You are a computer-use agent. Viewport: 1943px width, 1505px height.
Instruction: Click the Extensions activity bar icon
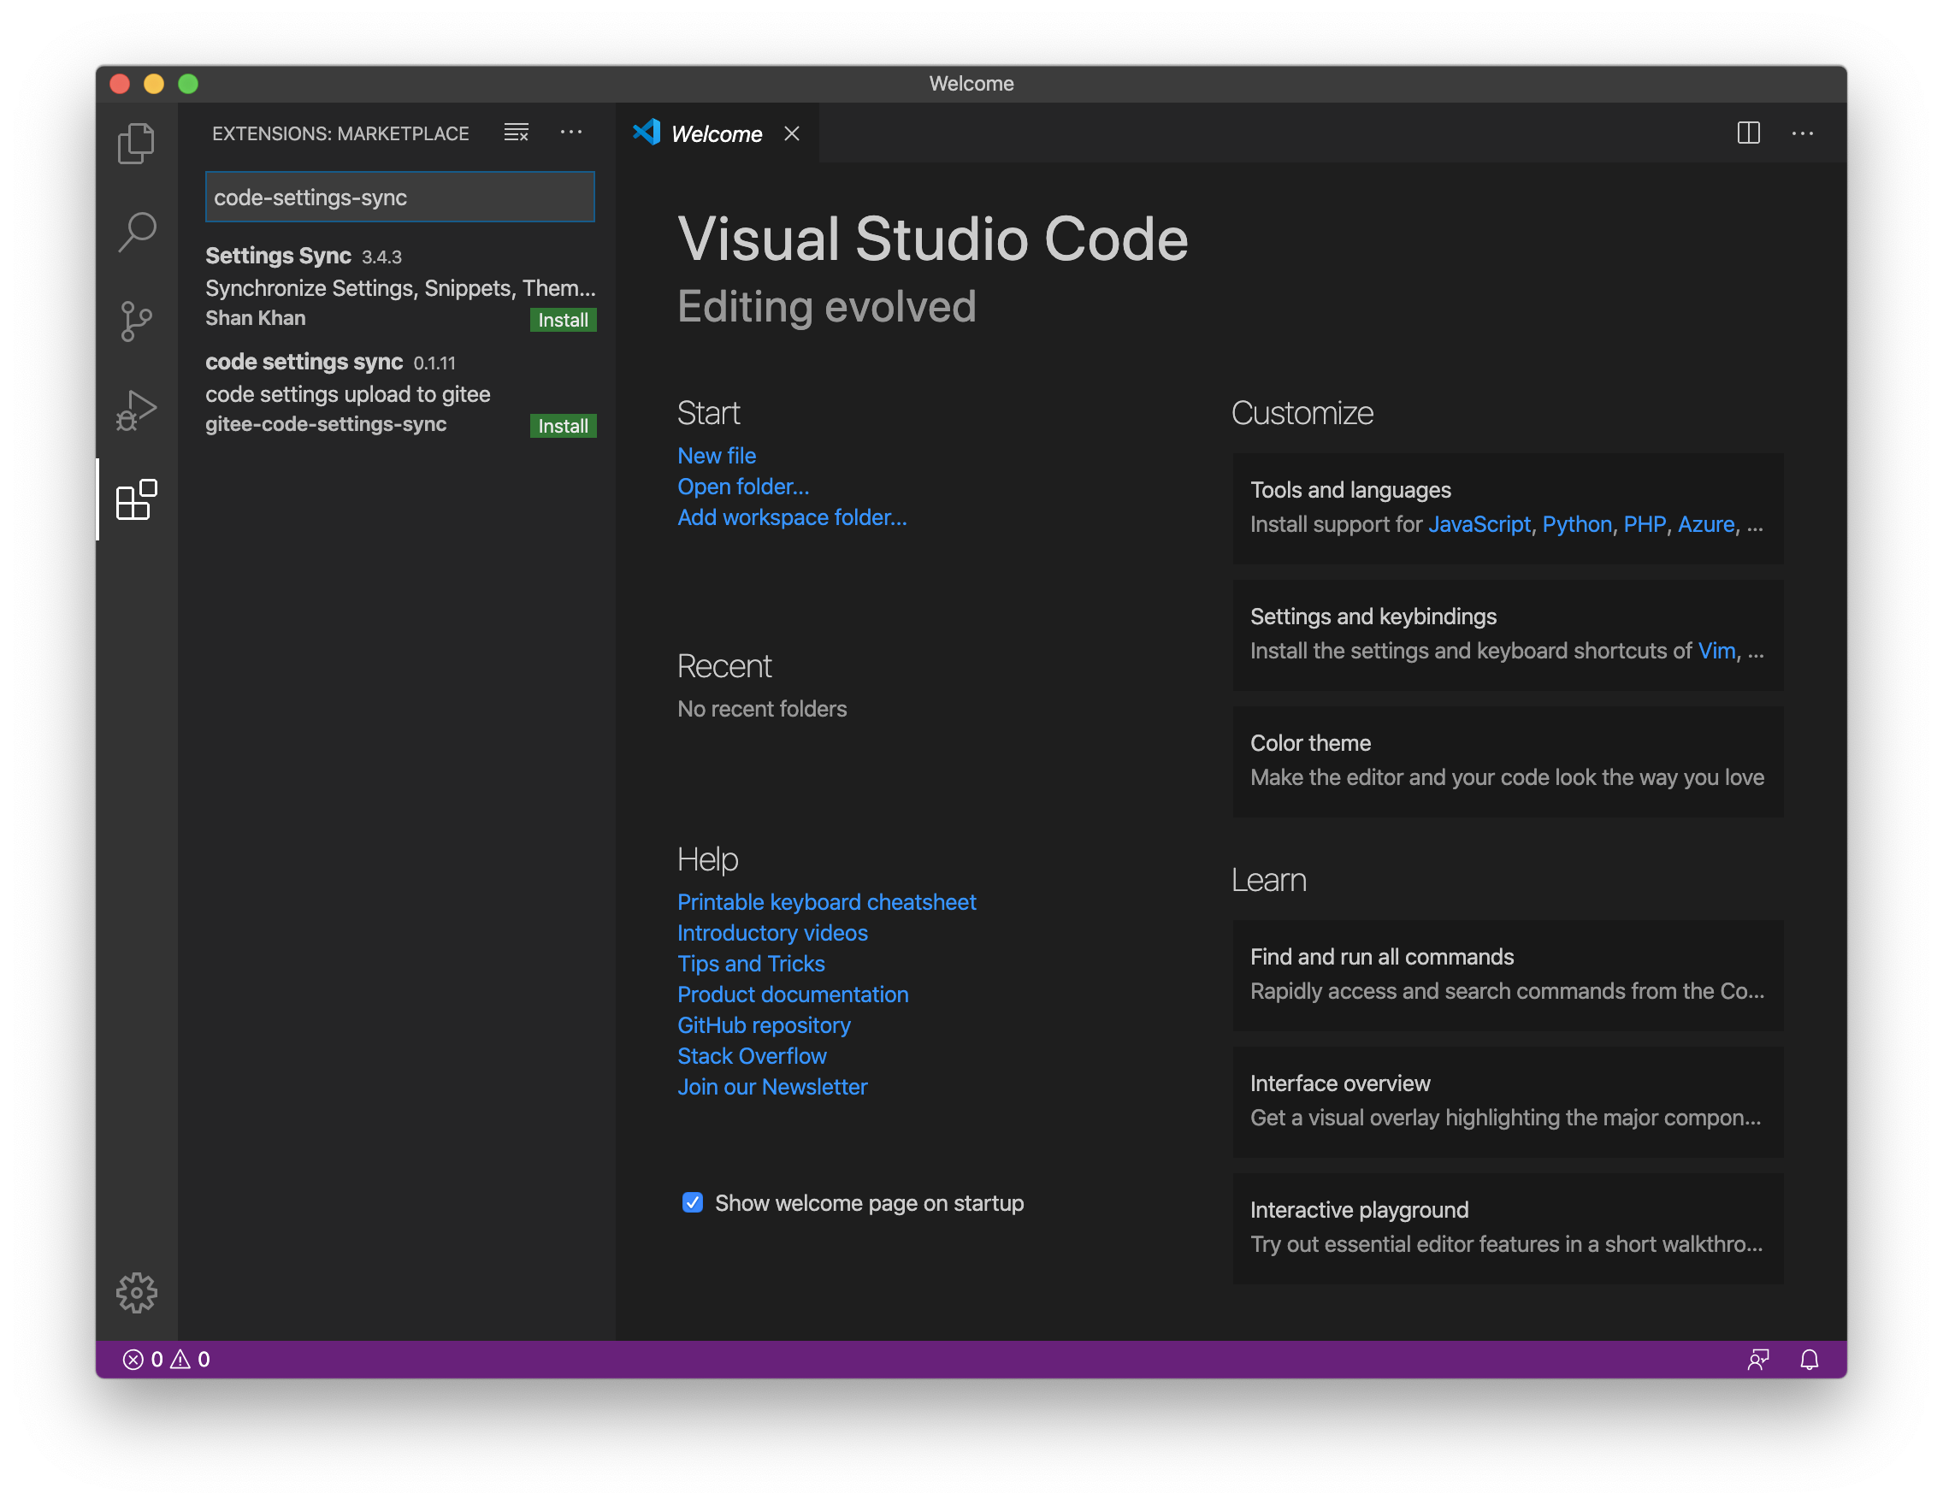click(x=136, y=499)
